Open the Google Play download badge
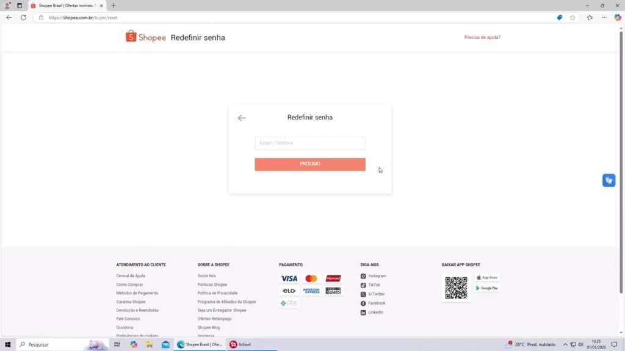Screen dimensions: 625x351 tap(487, 288)
